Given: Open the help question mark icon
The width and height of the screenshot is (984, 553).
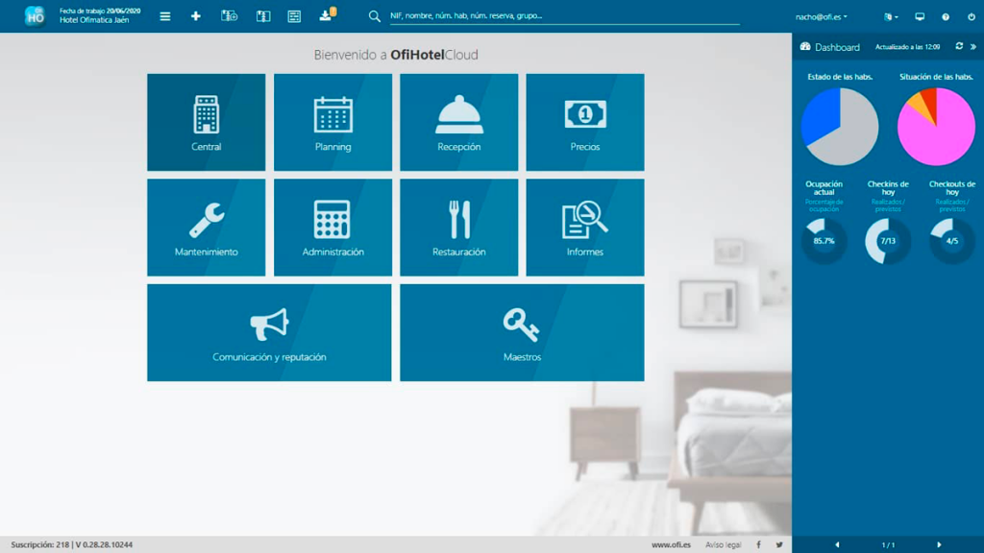Looking at the screenshot, I should pyautogui.click(x=946, y=17).
